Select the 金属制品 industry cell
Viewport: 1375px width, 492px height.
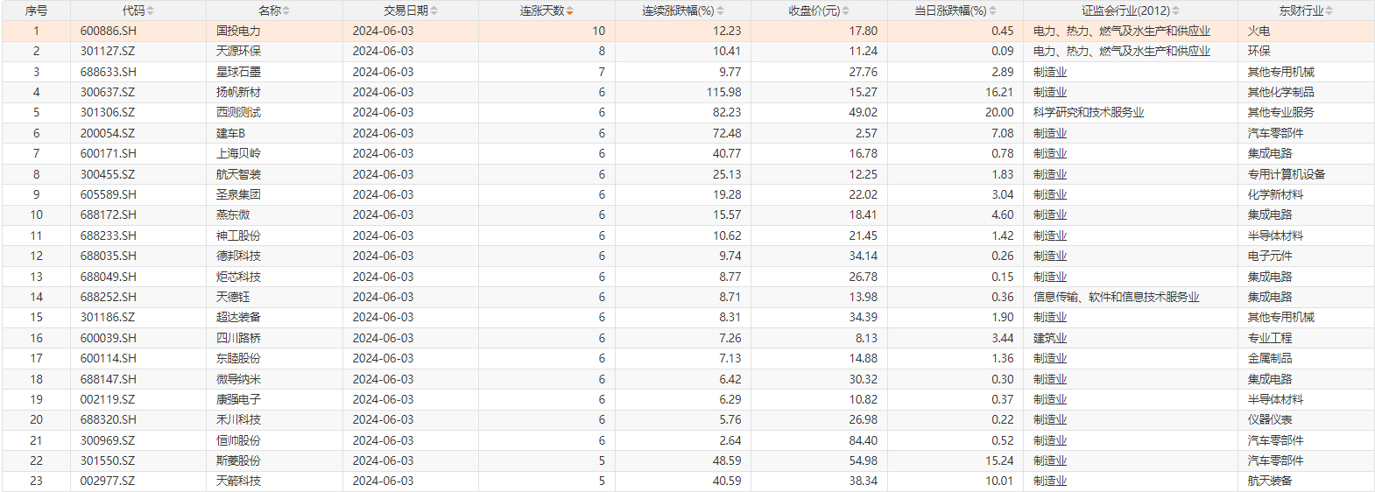pyautogui.click(x=1306, y=358)
